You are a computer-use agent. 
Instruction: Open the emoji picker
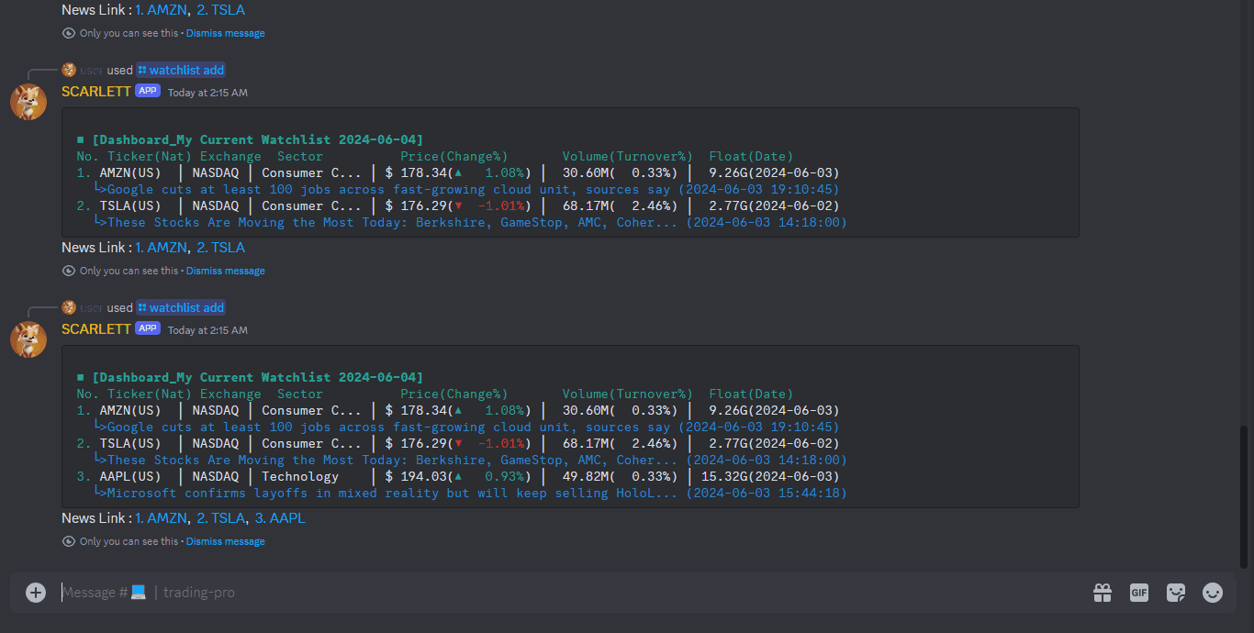(x=1213, y=593)
